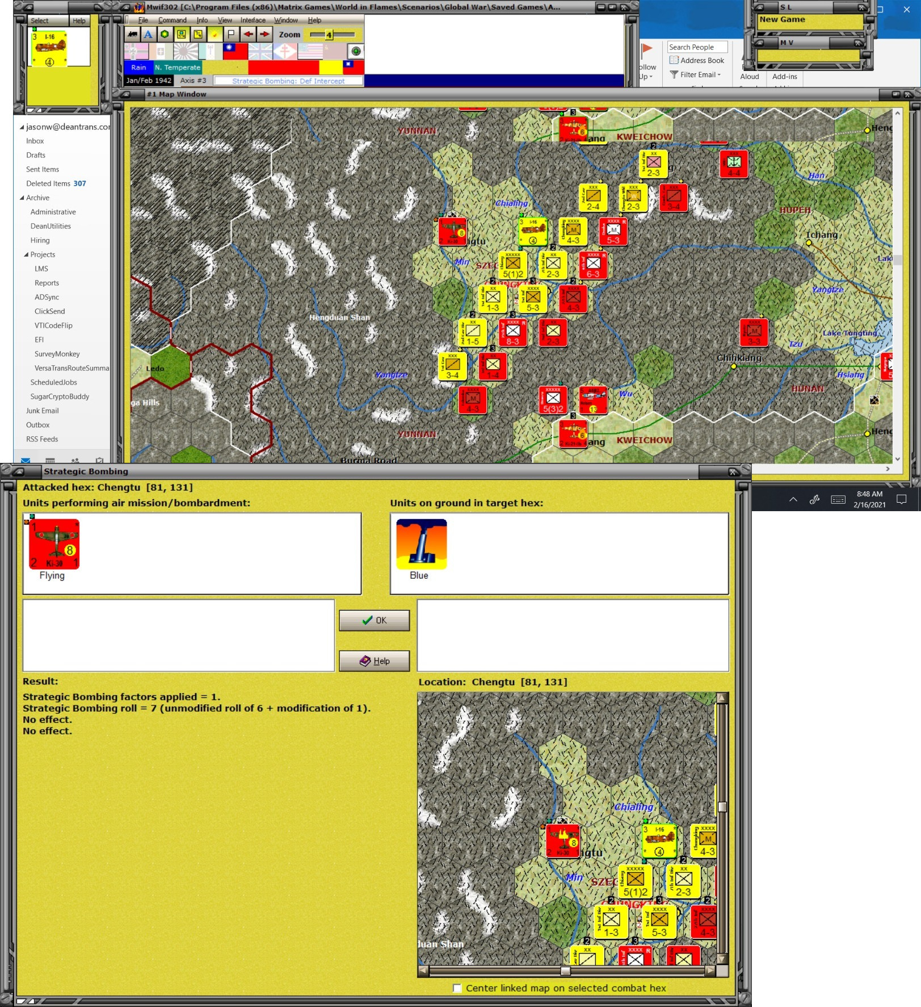Click Help button in Strategic Bombing dialog
Image resolution: width=921 pixels, height=1007 pixels.
coord(374,661)
